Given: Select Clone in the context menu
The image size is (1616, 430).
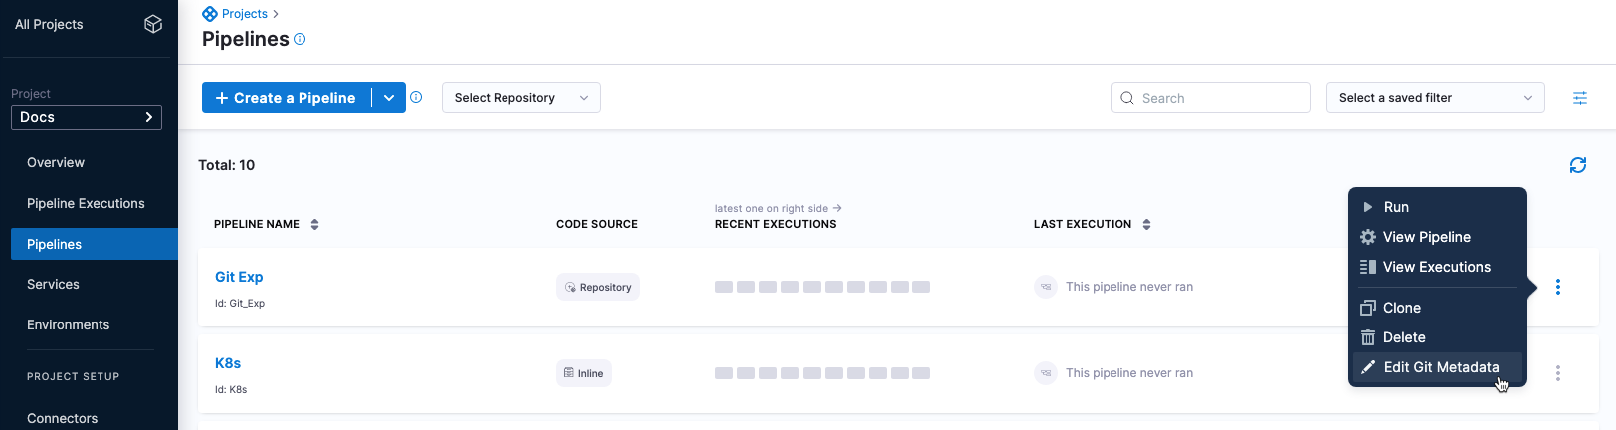Looking at the screenshot, I should 1401,308.
